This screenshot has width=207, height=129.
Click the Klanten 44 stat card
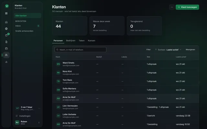tap(70, 26)
